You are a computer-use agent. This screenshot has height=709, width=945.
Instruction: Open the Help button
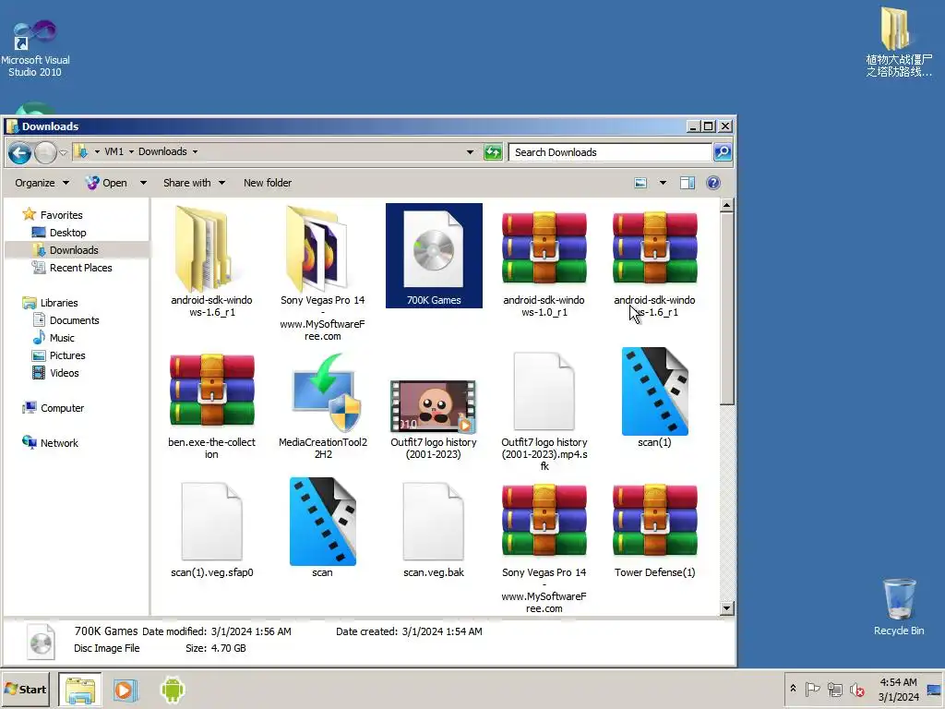click(x=713, y=183)
